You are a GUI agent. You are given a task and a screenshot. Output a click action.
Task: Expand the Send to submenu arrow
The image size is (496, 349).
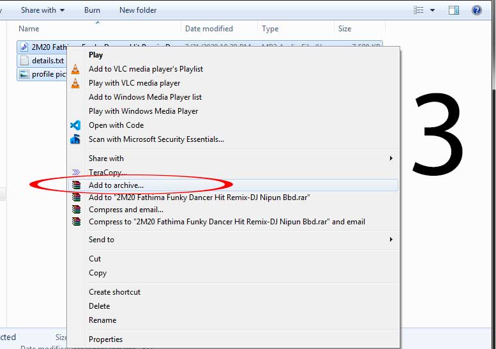[x=391, y=240]
